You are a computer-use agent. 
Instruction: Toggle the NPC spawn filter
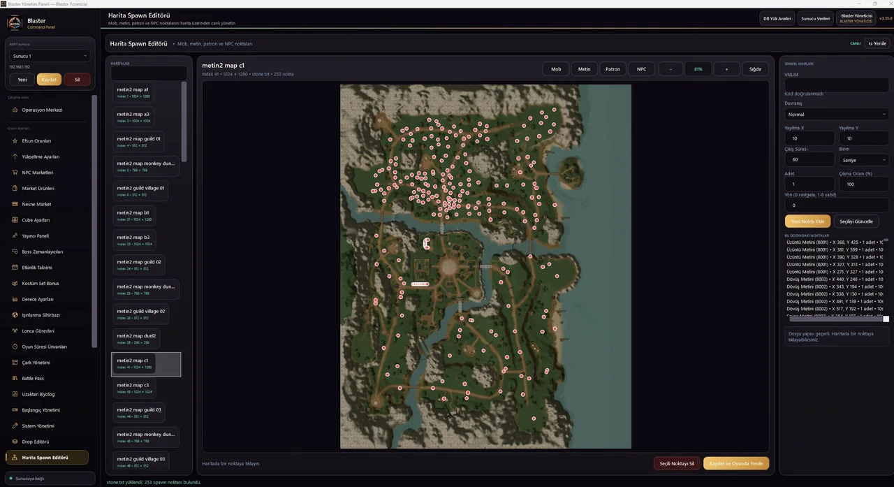(x=641, y=69)
